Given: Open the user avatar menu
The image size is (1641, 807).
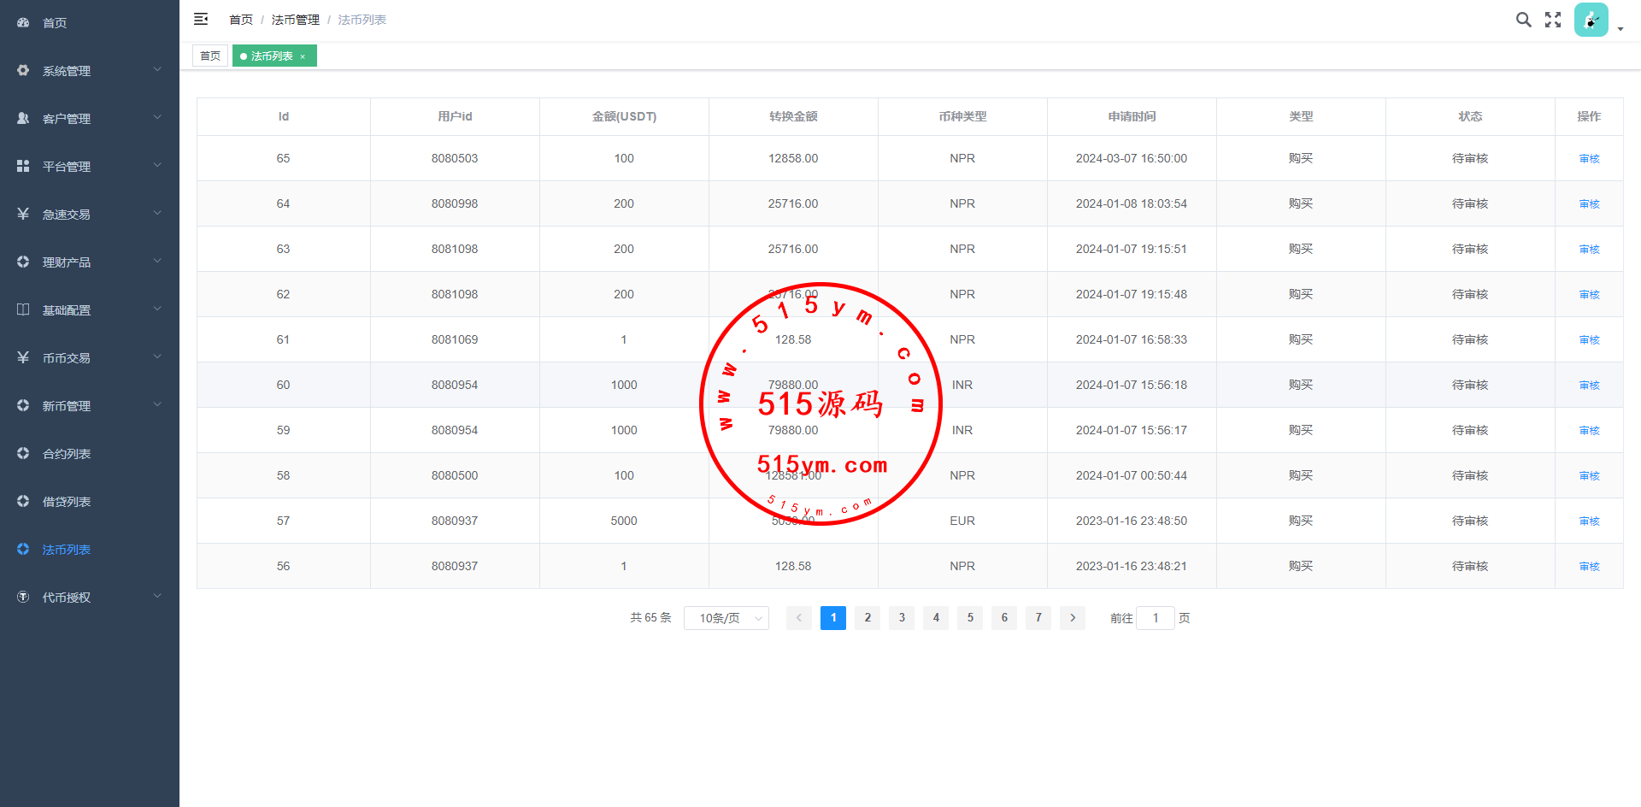Looking at the screenshot, I should pyautogui.click(x=1591, y=21).
